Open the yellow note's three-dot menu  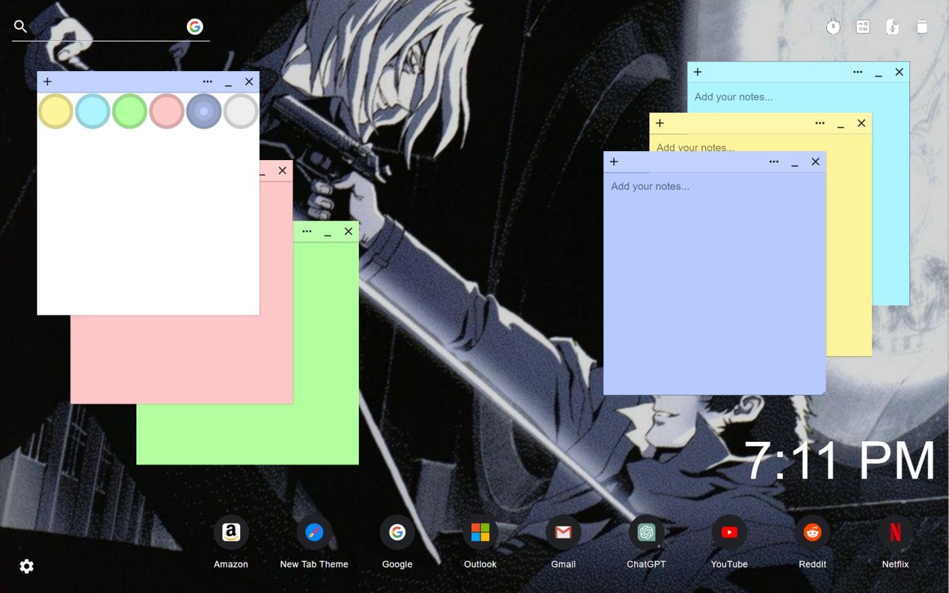pyautogui.click(x=820, y=123)
